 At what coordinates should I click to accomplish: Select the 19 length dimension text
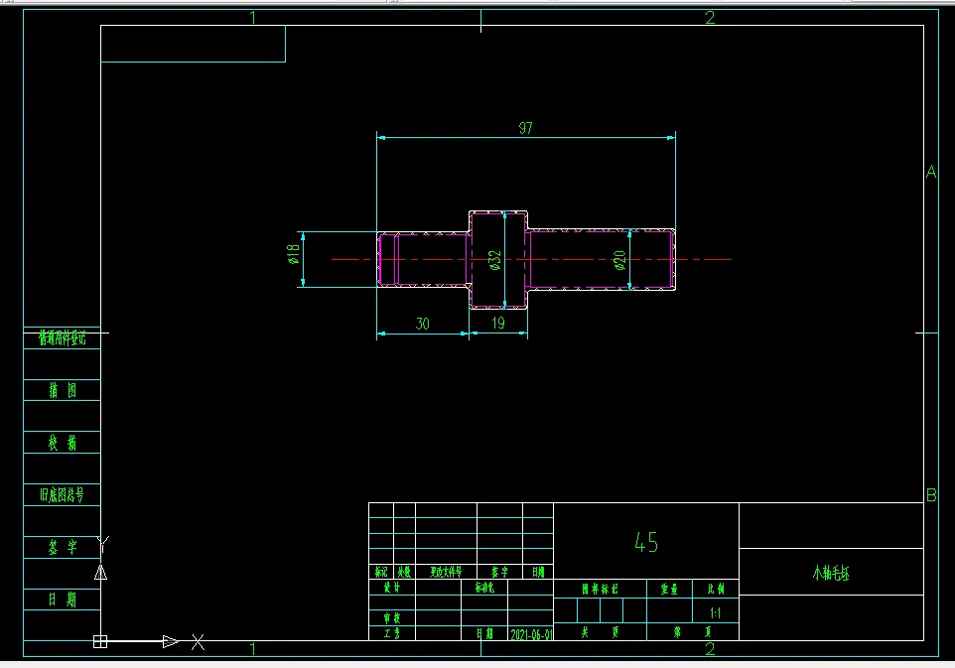tap(498, 323)
